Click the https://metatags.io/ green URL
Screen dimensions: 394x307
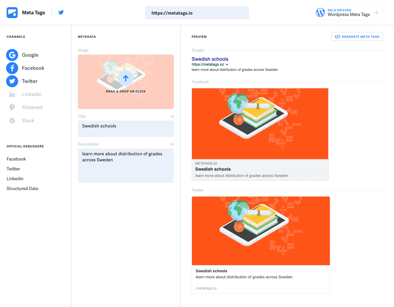click(x=208, y=64)
